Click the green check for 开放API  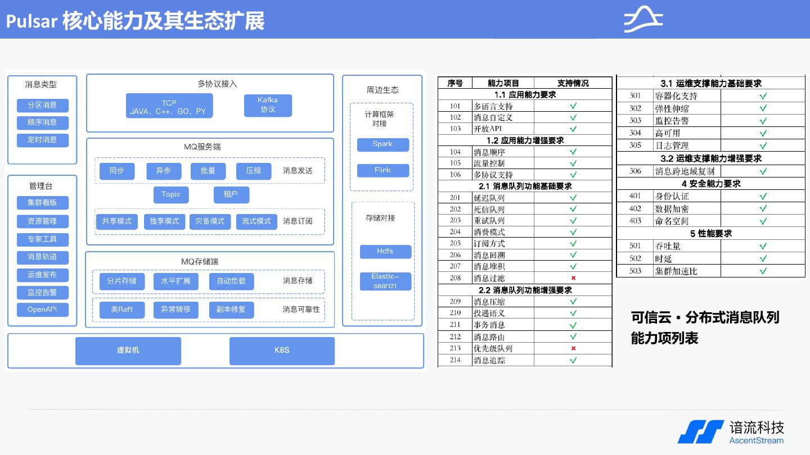tap(573, 129)
